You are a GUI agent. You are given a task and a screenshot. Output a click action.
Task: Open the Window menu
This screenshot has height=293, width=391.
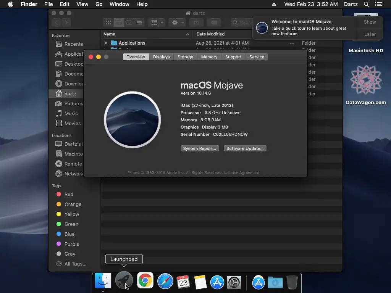(x=120, y=4)
